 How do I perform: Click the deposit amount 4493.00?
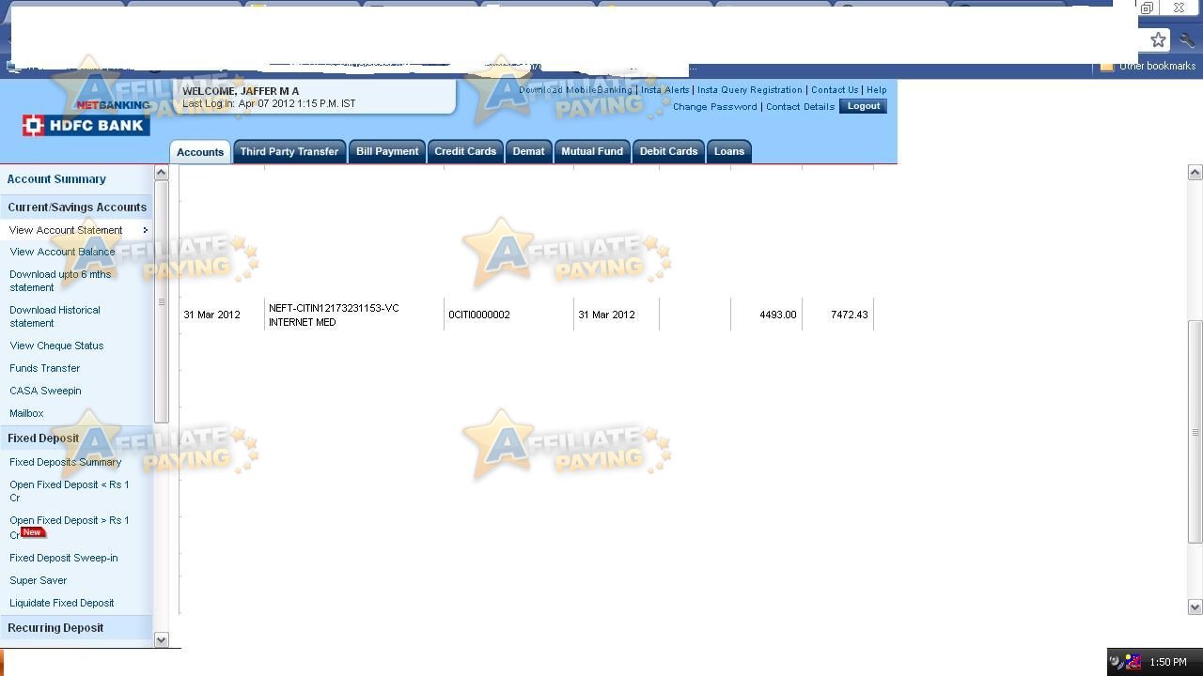point(778,315)
